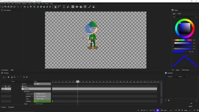Click the Undo arrow icon

(x=18, y=7)
